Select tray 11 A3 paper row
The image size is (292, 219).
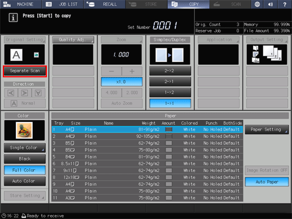click(147, 198)
